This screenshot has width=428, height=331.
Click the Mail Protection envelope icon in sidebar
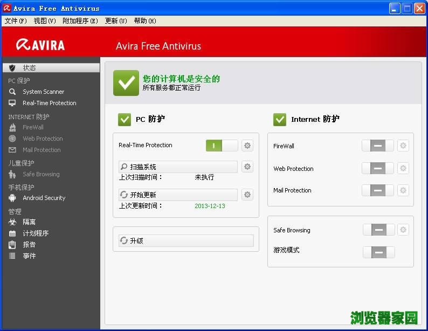[x=12, y=150]
